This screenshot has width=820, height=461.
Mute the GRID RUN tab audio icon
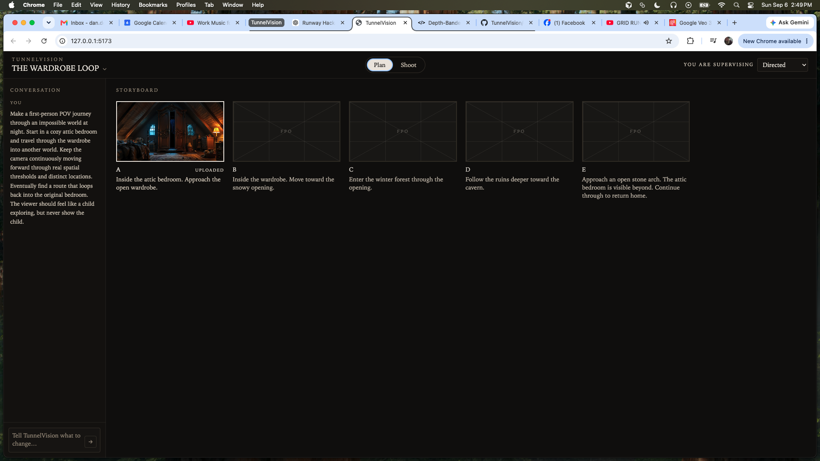pos(646,23)
